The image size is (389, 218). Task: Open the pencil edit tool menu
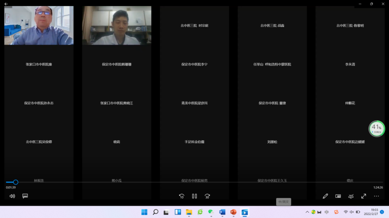point(325,196)
